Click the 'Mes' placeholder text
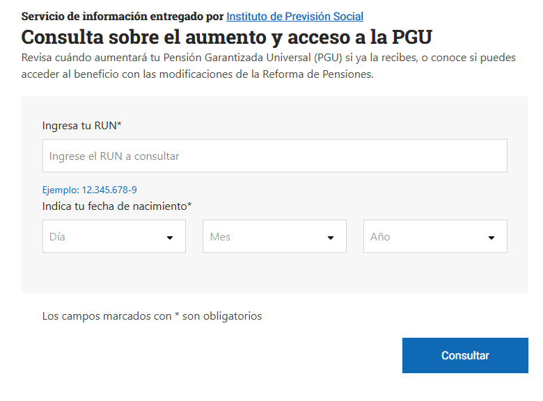Image resolution: width=543 pixels, height=401 pixels. pos(220,237)
